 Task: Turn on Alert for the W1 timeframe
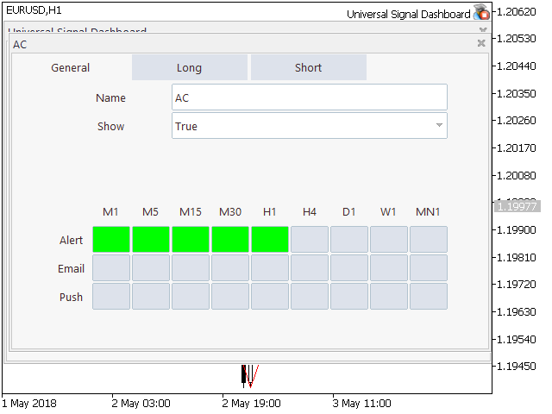[x=389, y=240]
